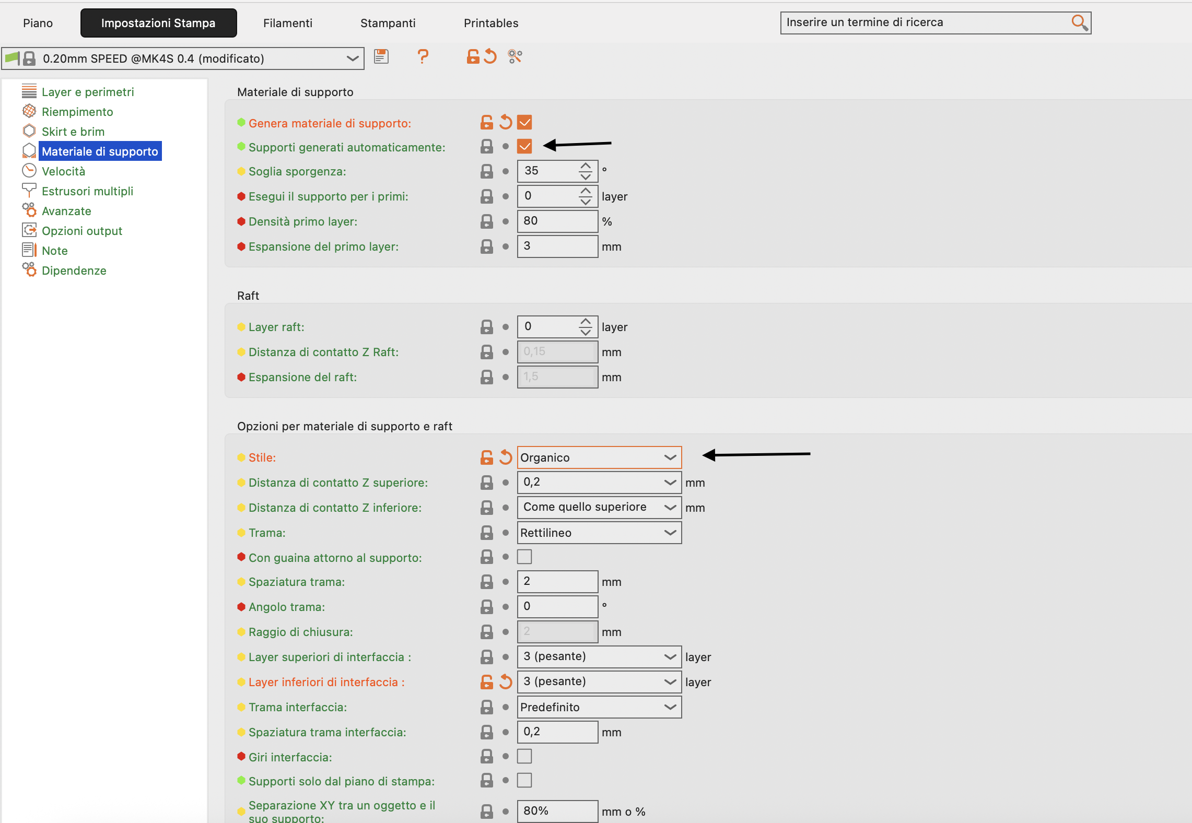1192x823 pixels.
Task: Open Skirt e brim settings page
Action: click(x=73, y=132)
